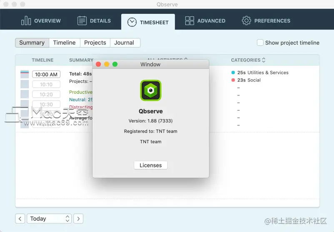Click the Version 1.88 (7333) text
The height and width of the screenshot is (232, 334).
click(x=151, y=121)
